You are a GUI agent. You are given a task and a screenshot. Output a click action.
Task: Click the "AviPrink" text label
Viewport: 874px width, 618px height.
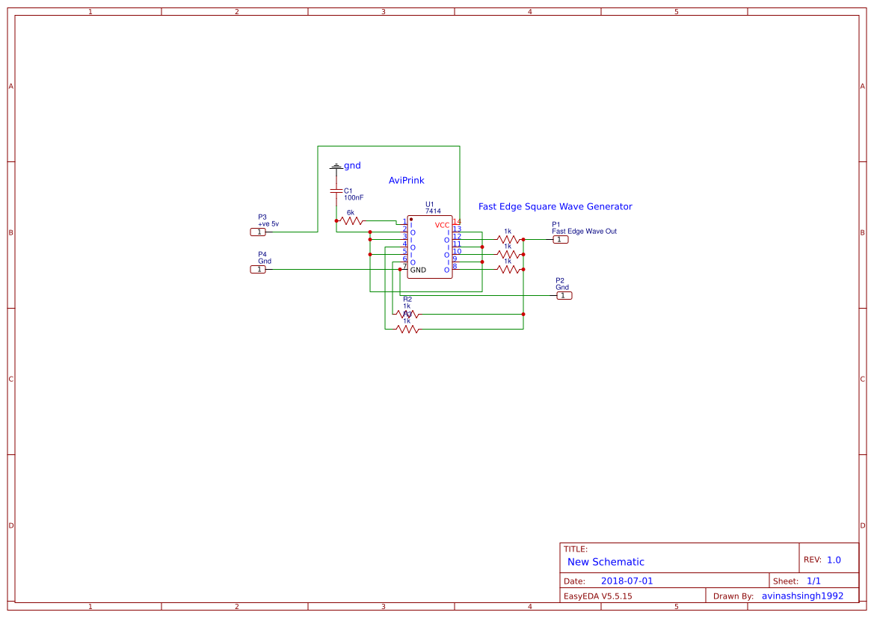406,181
